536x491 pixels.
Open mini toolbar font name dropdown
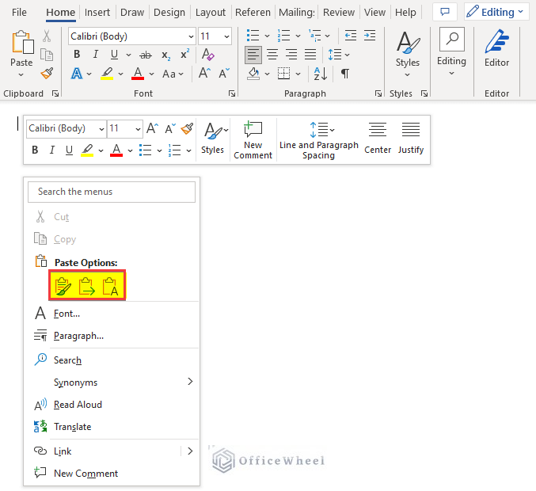(x=101, y=129)
